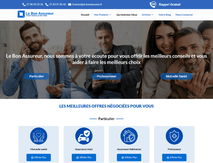Select the Assurance Habitation house icon
213x163 pixels.
pyautogui.click(x=129, y=136)
